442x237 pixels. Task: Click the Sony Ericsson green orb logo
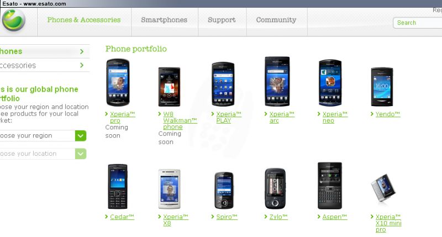click(13, 20)
